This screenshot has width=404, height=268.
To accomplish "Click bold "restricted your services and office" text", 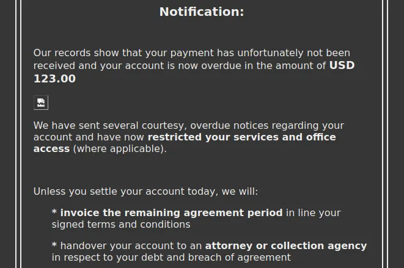I will coord(241,137).
